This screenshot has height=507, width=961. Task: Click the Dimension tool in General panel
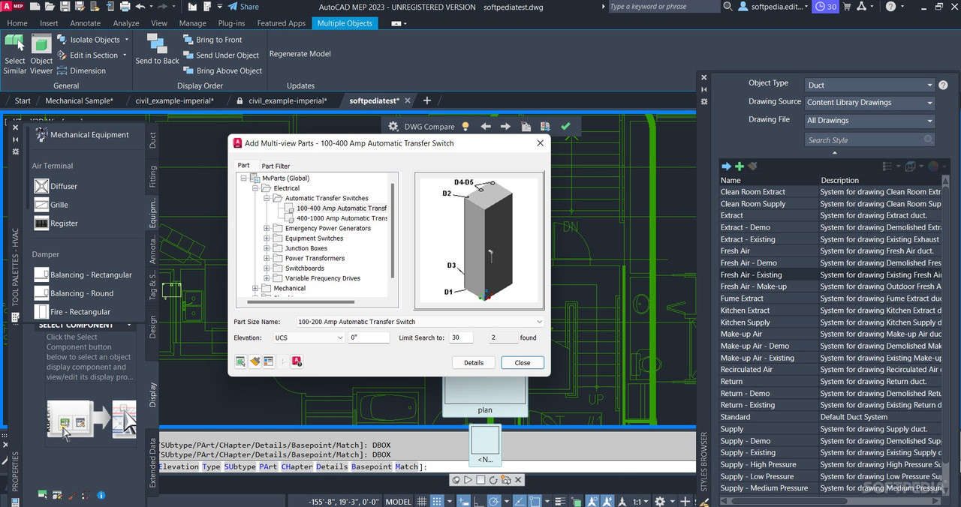81,71
